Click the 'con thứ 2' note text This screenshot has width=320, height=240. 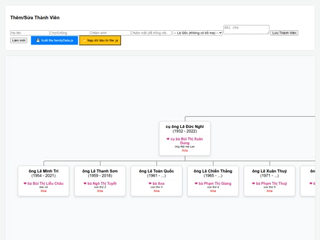pyautogui.click(x=100, y=187)
